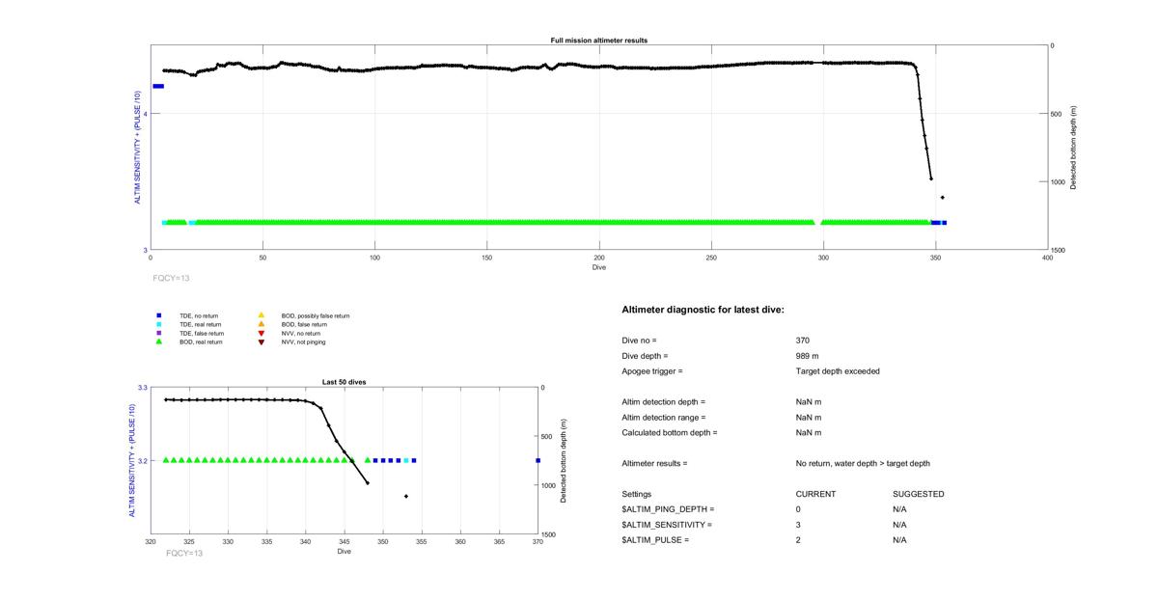Screen dimensions: 1158x600
Task: Click the green triangle 'BOD, real return' legend marker
Action: point(159,341)
